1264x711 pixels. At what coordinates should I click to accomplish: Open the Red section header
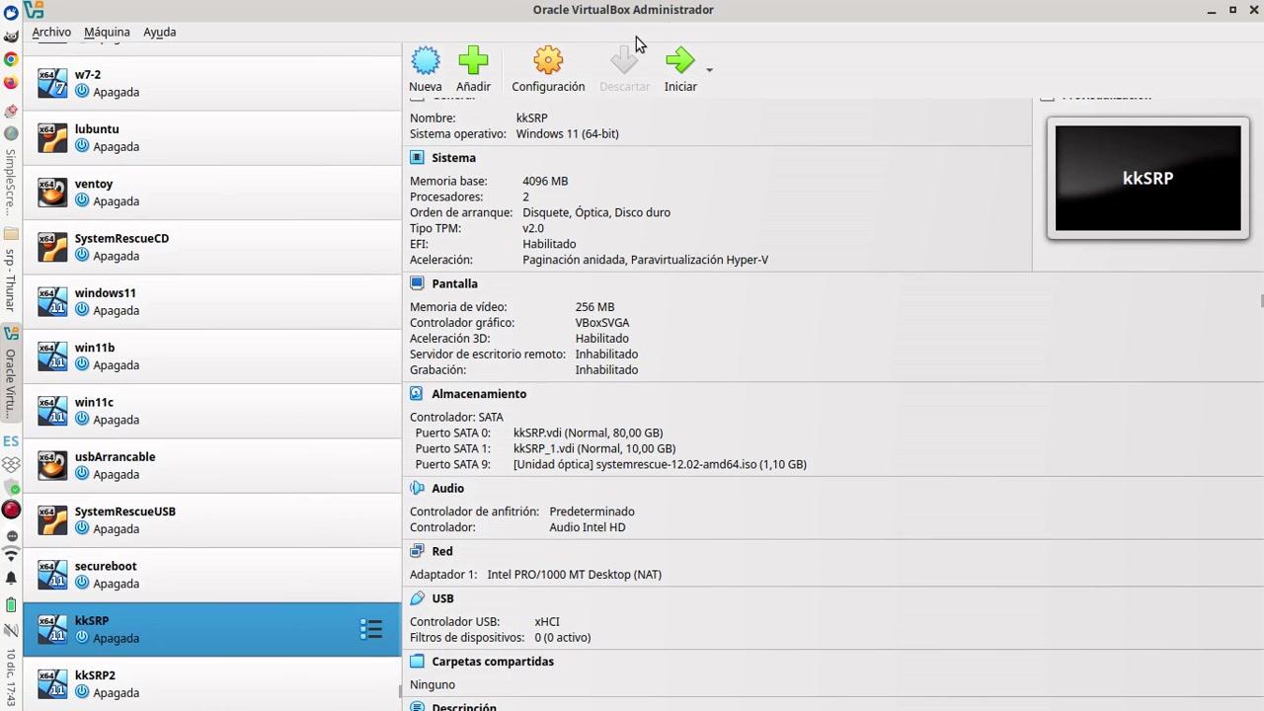(442, 552)
